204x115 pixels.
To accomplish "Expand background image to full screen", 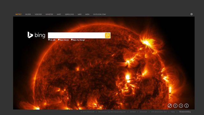I will pos(170,106).
